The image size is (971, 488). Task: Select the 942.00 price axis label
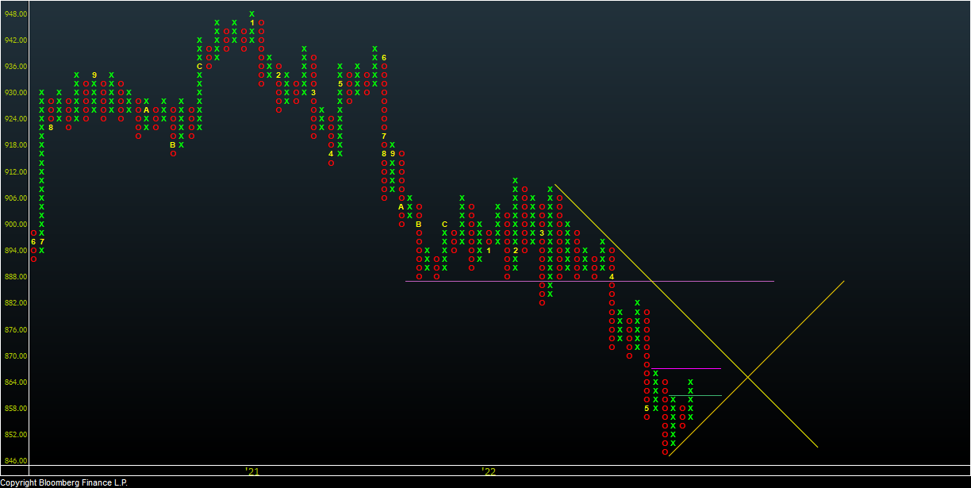tap(17, 40)
